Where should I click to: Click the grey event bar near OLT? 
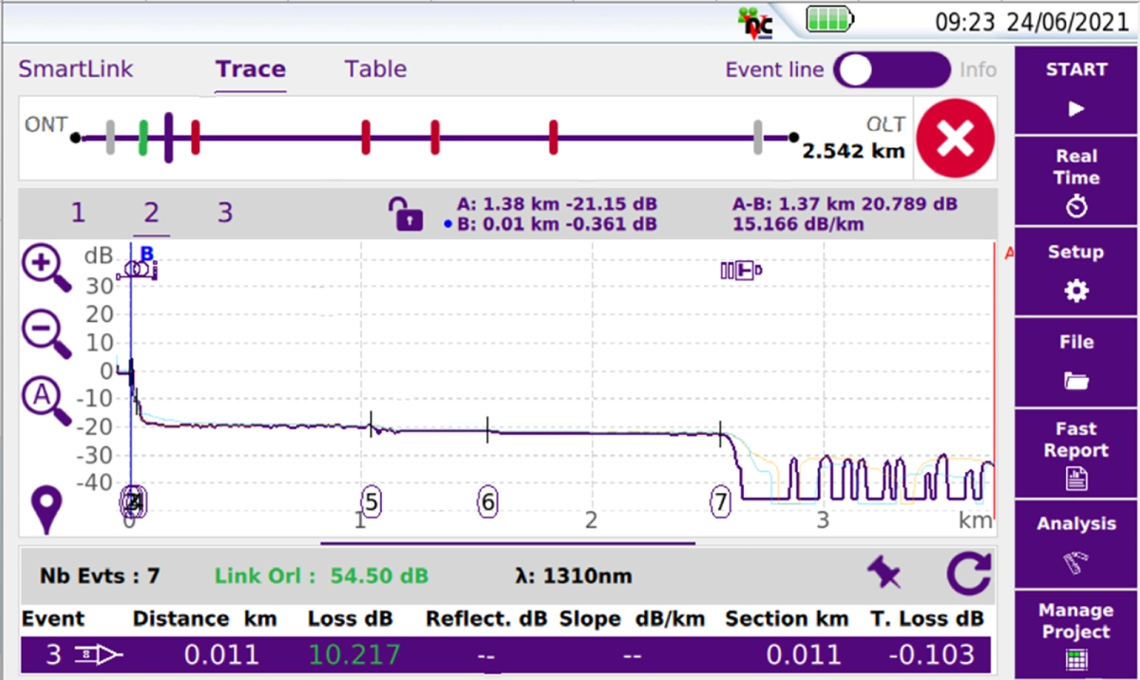click(758, 138)
